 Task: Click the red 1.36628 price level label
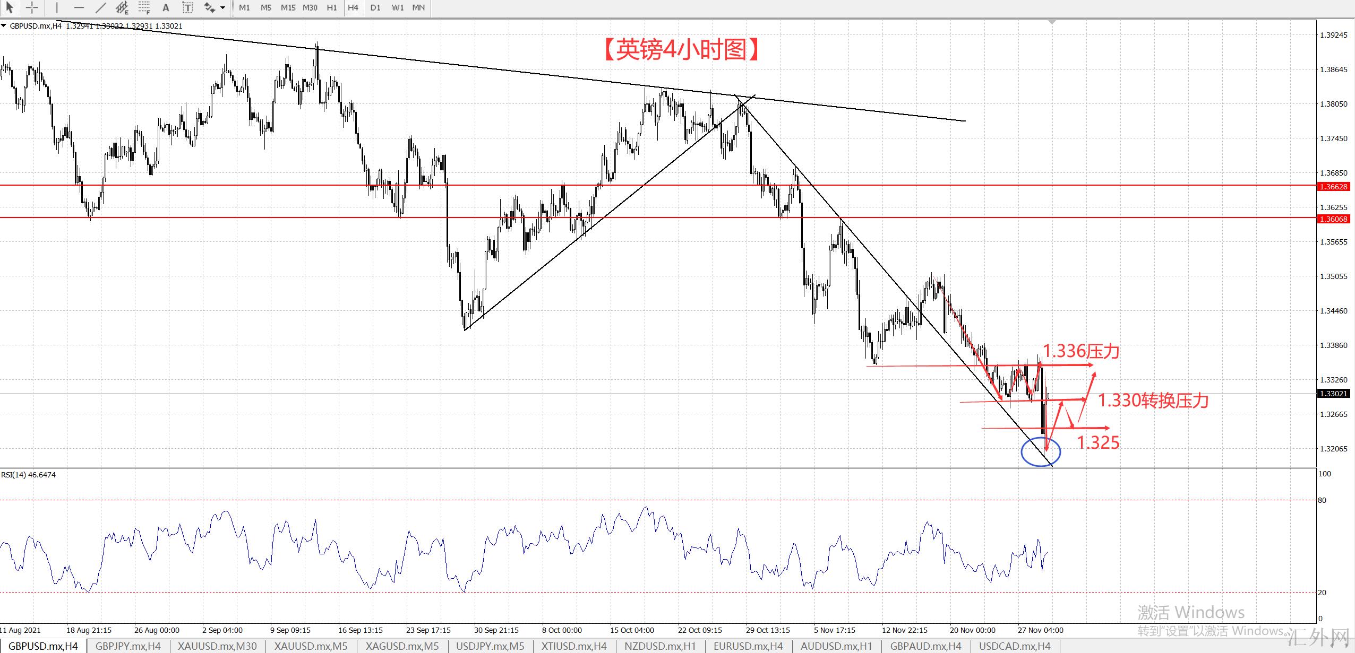pyautogui.click(x=1333, y=187)
